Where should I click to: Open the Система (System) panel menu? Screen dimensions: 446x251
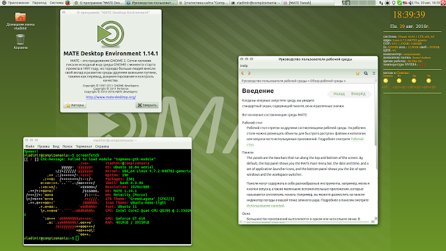[x=56, y=3]
